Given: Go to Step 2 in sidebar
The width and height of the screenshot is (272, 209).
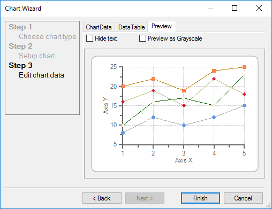Looking at the screenshot, I should (x=20, y=46).
